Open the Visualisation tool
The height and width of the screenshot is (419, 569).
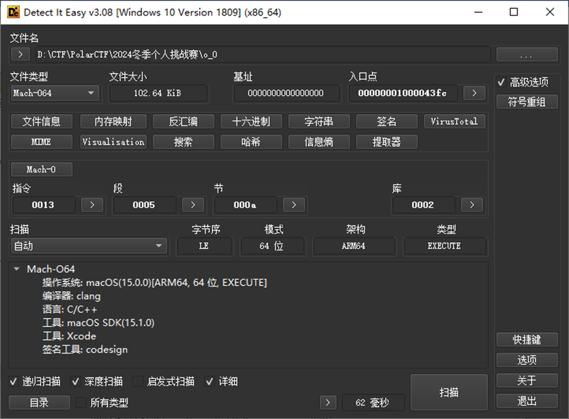click(x=113, y=142)
